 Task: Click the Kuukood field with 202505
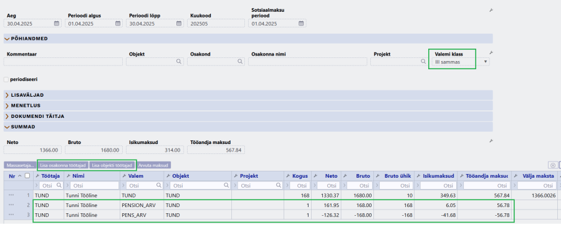[x=216, y=24]
